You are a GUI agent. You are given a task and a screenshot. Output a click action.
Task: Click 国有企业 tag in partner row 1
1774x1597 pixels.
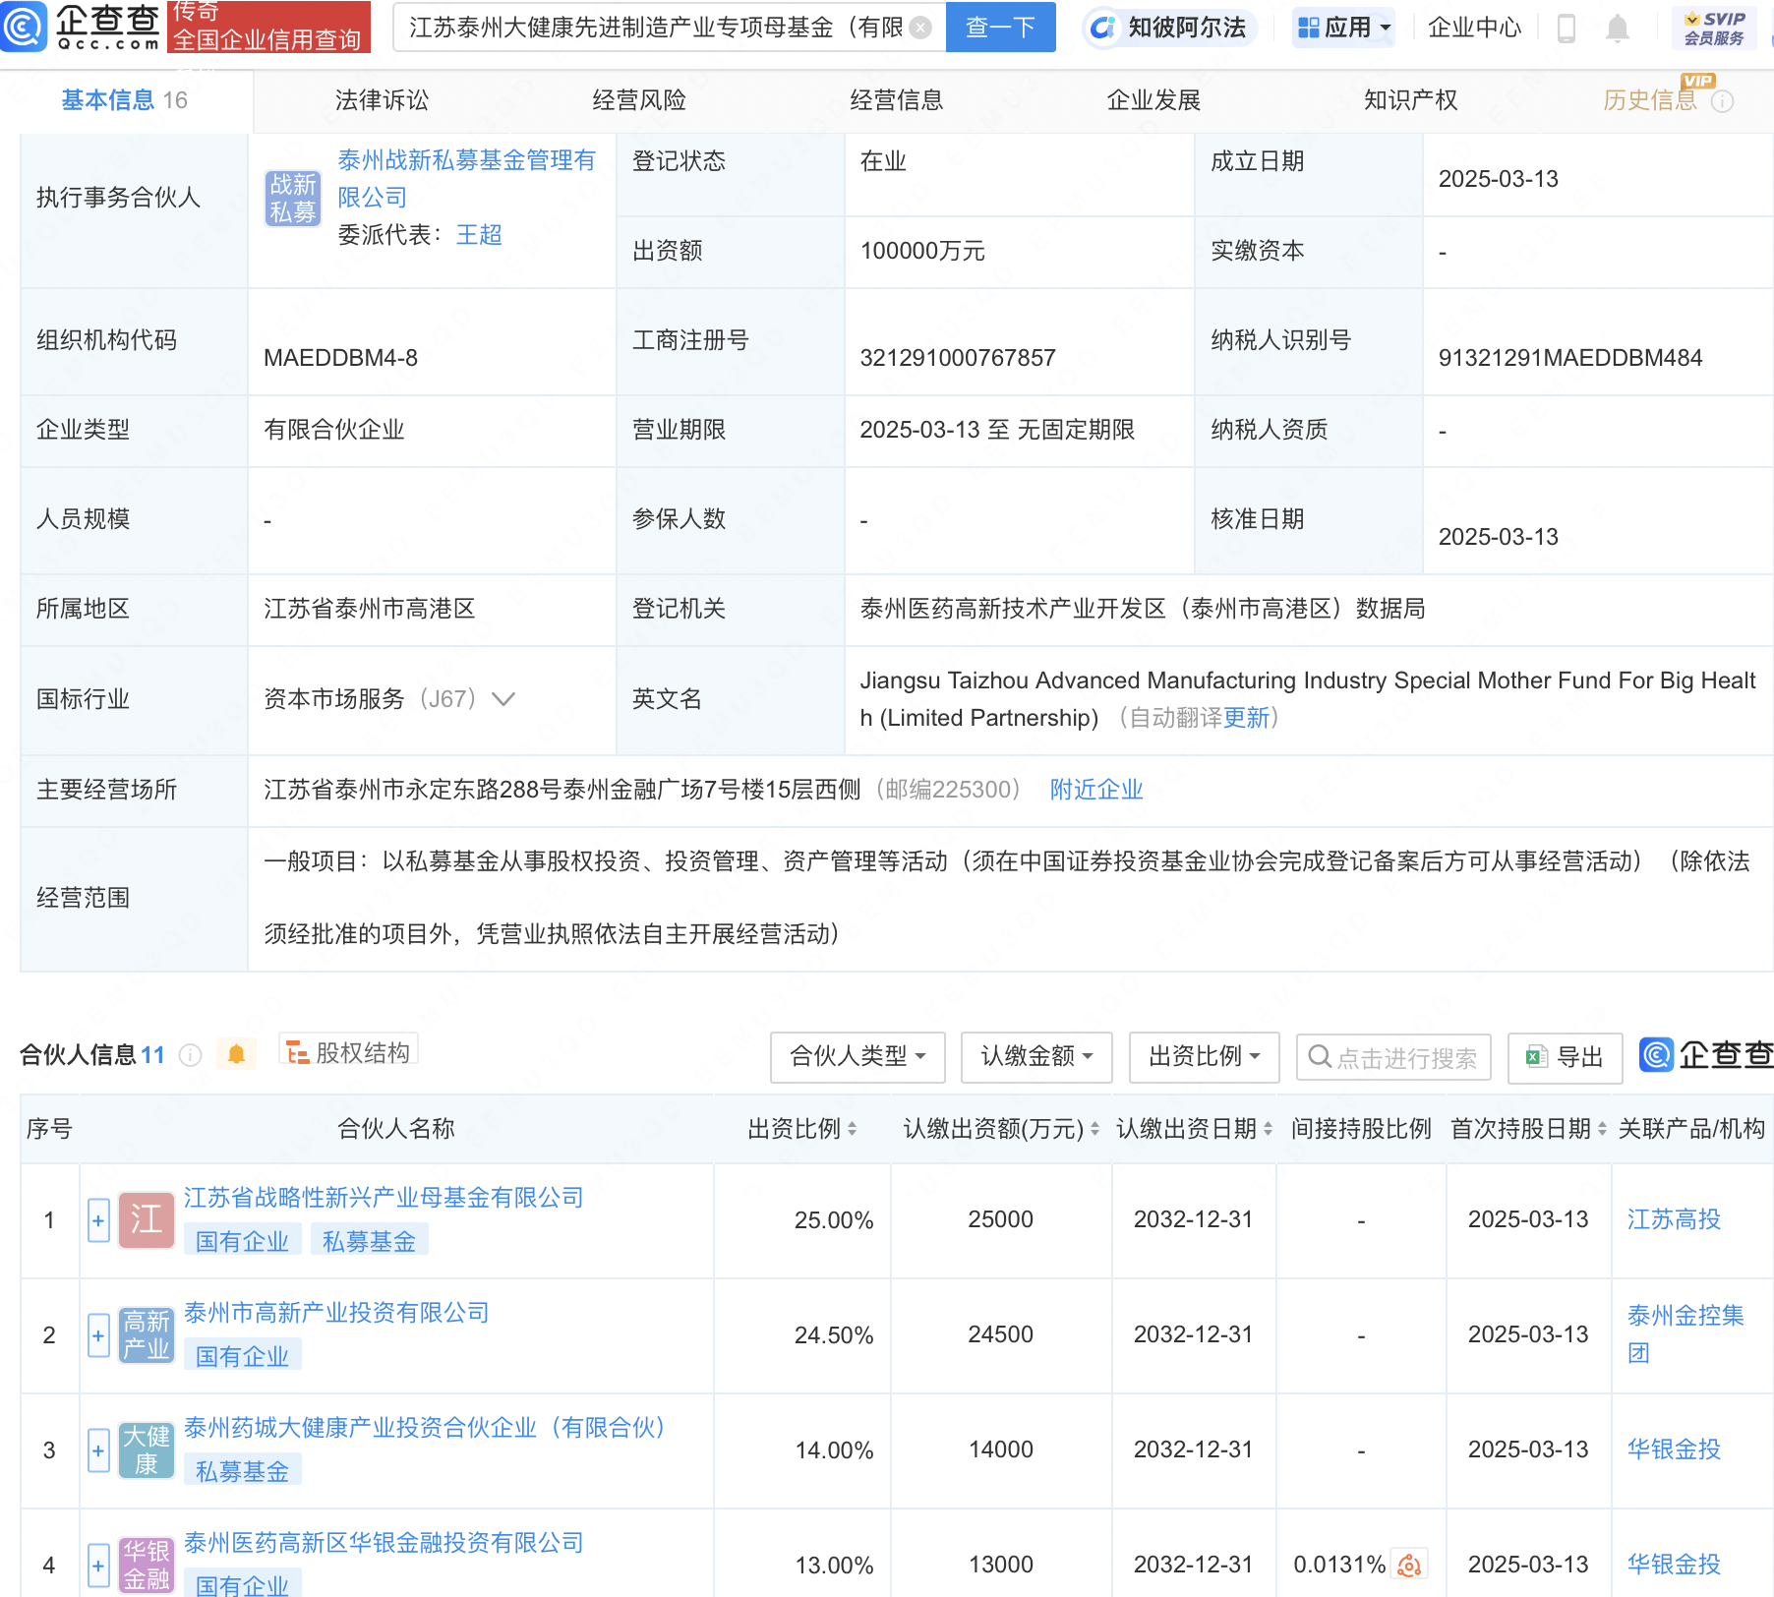pyautogui.click(x=242, y=1241)
